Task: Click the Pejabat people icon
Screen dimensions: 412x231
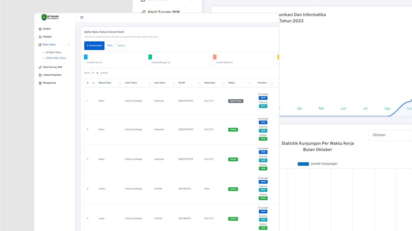Action: pos(40,37)
